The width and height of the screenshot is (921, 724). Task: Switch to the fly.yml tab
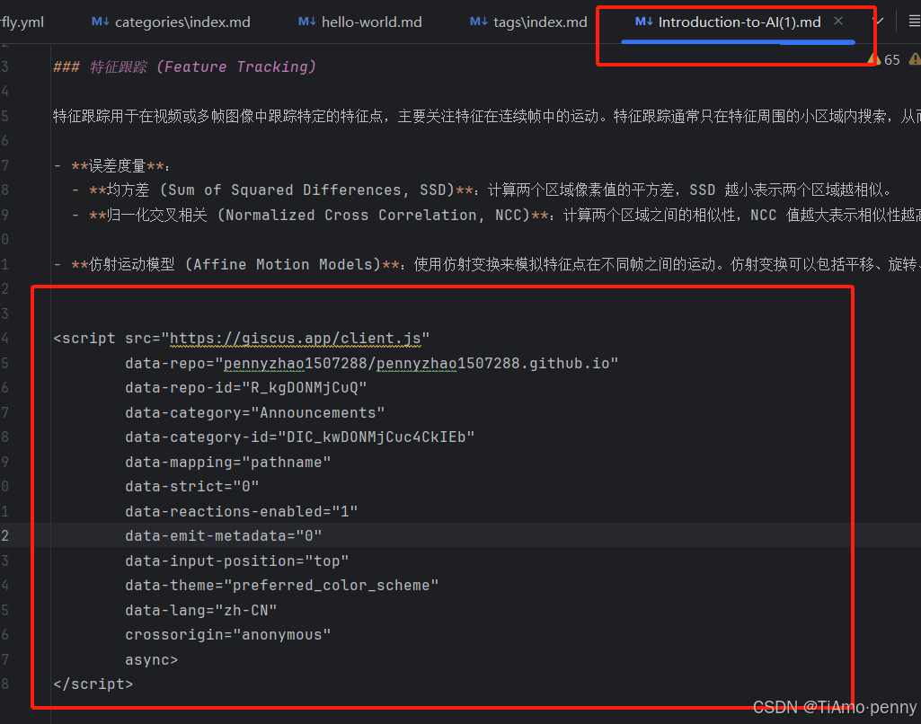pyautogui.click(x=22, y=22)
